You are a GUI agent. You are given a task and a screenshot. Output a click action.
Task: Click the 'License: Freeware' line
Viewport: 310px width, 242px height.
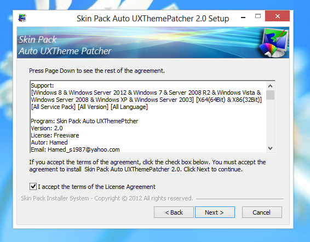coord(55,135)
